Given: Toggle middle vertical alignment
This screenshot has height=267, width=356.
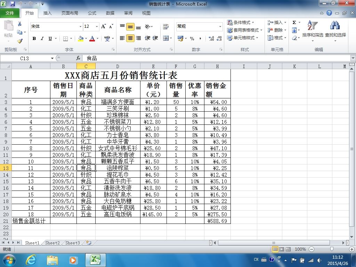Looking at the screenshot, I should (x=130, y=26).
